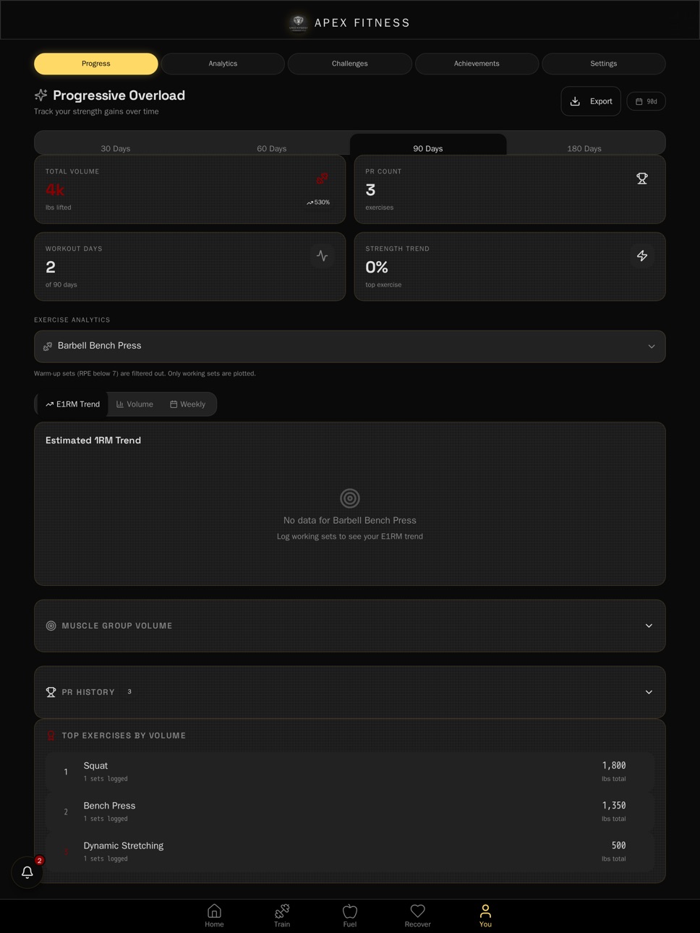Click the No data for Barbell Bench Press message
Viewport: 700px width, 933px height.
[350, 521]
